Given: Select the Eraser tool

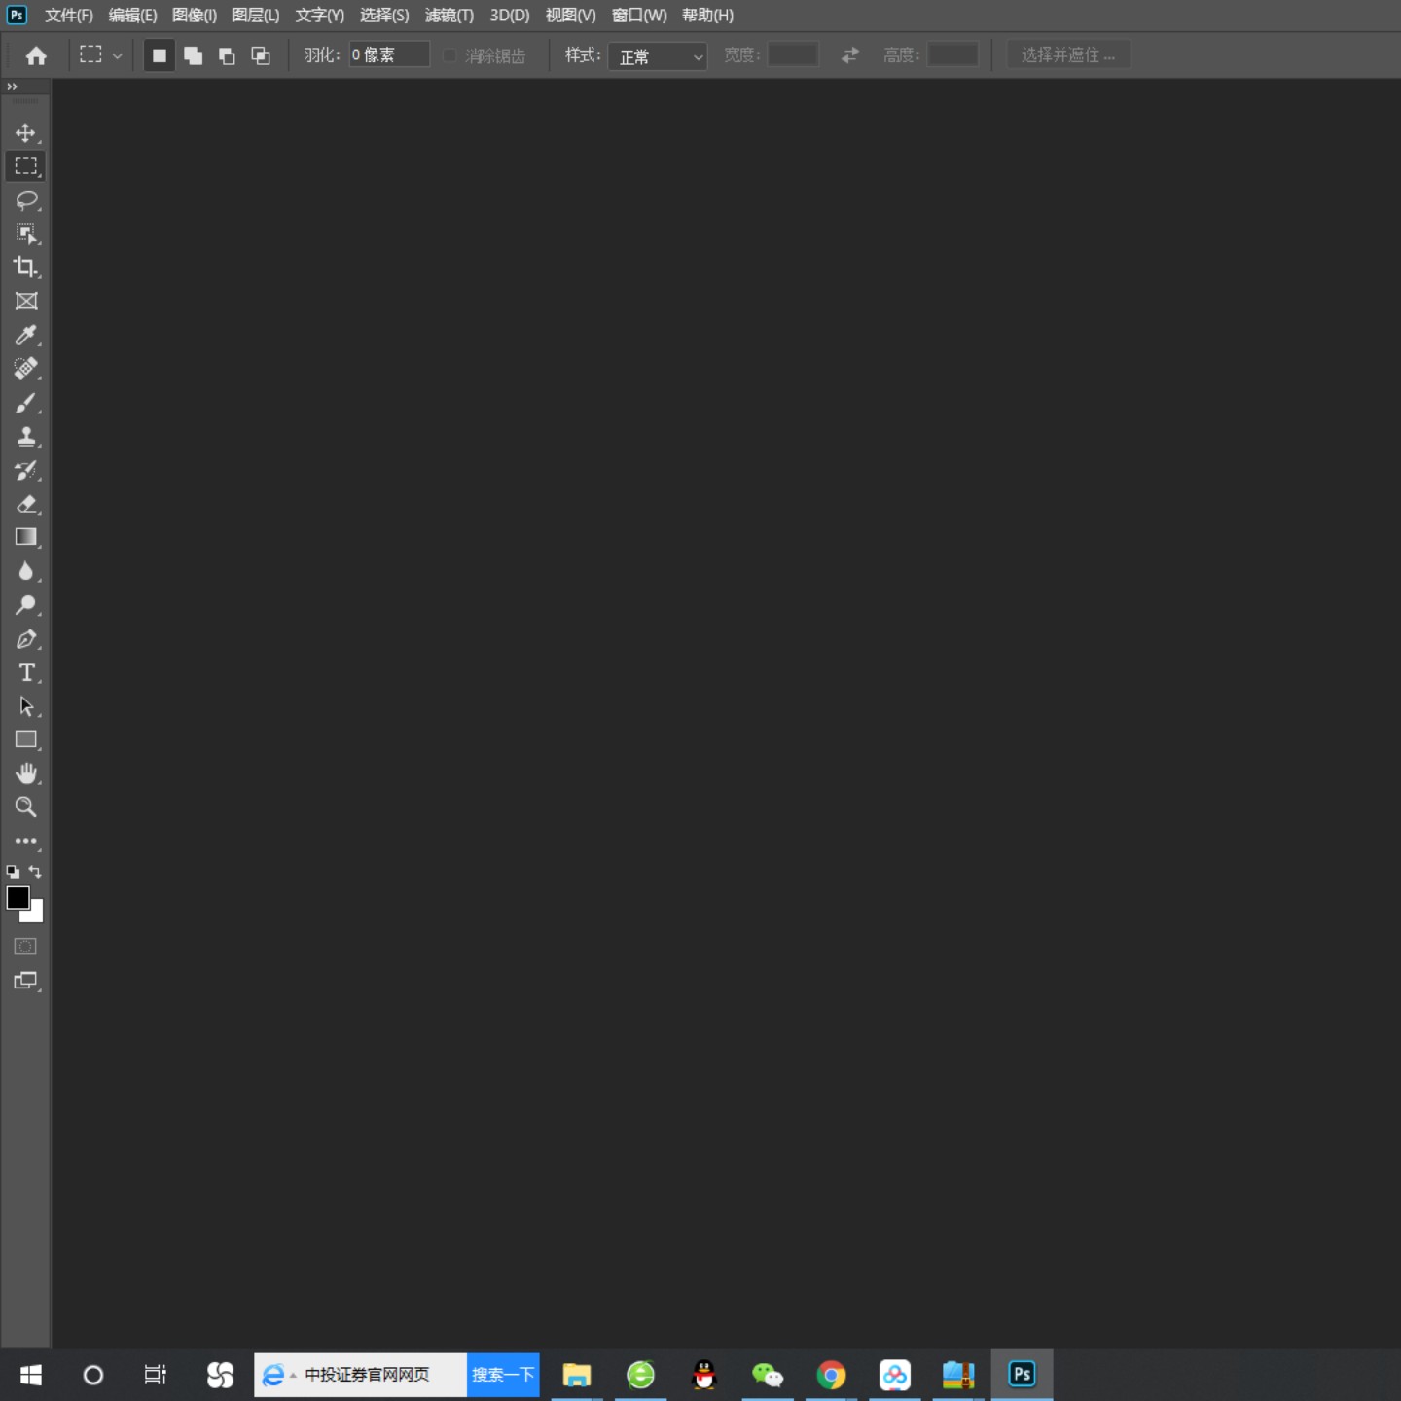Looking at the screenshot, I should pos(26,504).
